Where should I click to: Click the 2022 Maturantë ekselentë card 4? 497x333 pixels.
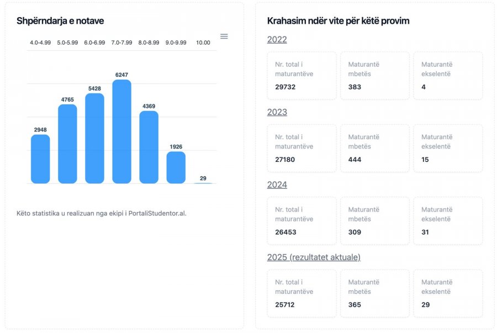click(448, 76)
